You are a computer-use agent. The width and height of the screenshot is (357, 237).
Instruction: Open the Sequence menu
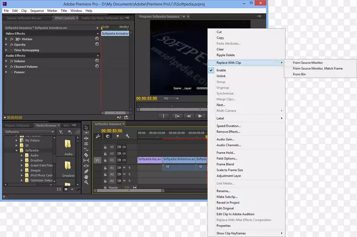click(x=37, y=11)
